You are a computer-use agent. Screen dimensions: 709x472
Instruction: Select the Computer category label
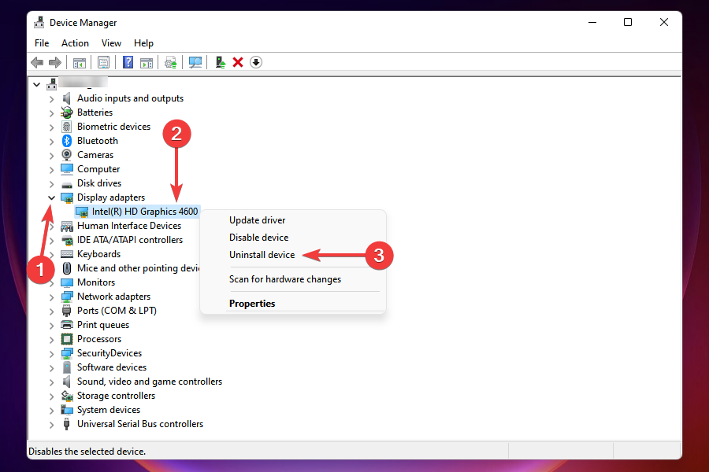pyautogui.click(x=98, y=169)
